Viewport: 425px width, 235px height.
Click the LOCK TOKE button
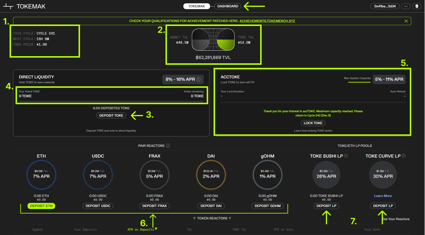[313, 123]
